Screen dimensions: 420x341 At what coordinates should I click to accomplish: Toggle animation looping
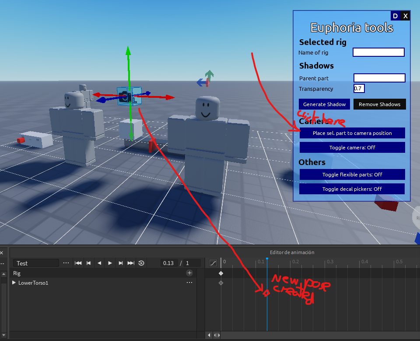[x=141, y=263]
